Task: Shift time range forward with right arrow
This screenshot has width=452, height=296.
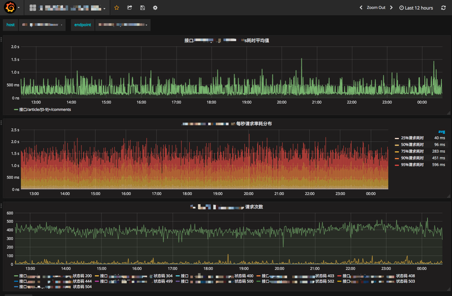Action: (391, 8)
